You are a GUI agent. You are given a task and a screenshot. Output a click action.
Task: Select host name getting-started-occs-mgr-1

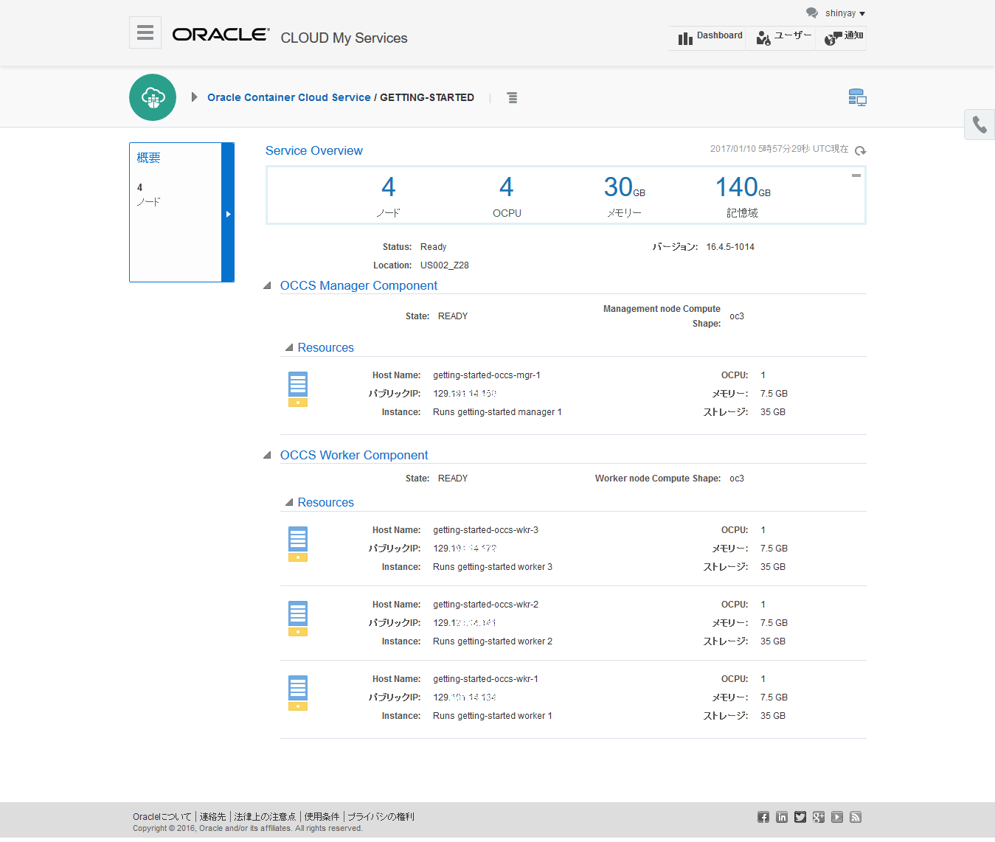pos(487,375)
